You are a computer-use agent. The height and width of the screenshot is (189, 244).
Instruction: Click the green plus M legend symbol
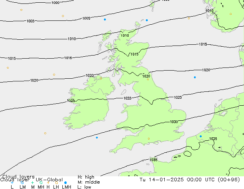tap(32, 182)
